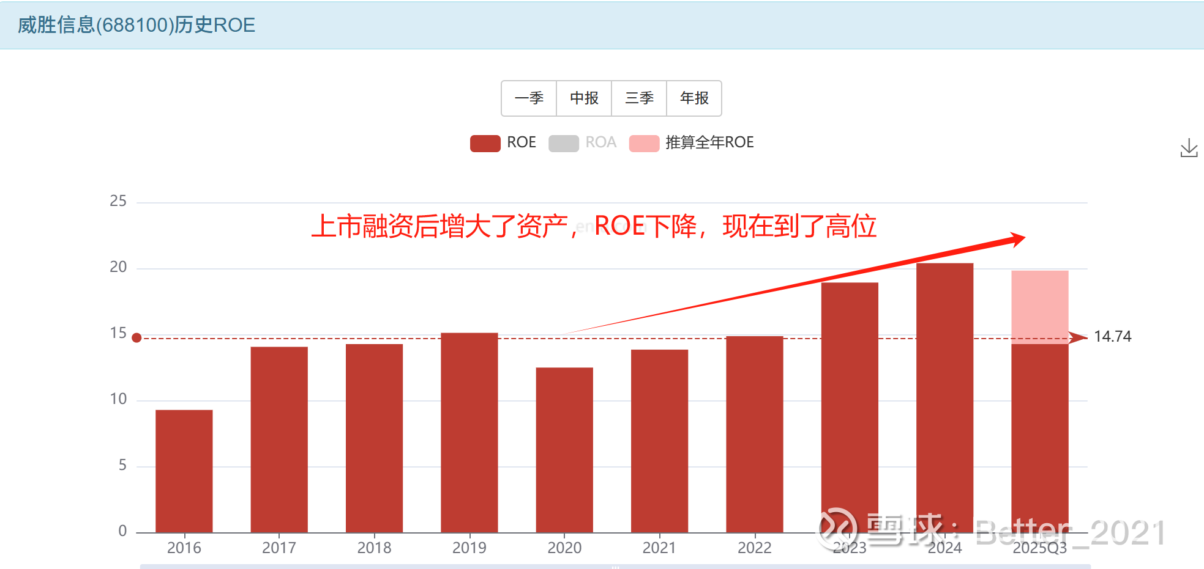1204x569 pixels.
Task: Click the y-axis value 25
Action: [x=118, y=201]
